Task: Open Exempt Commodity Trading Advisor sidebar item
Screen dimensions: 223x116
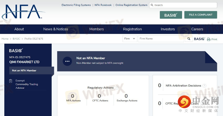Action: [27, 84]
